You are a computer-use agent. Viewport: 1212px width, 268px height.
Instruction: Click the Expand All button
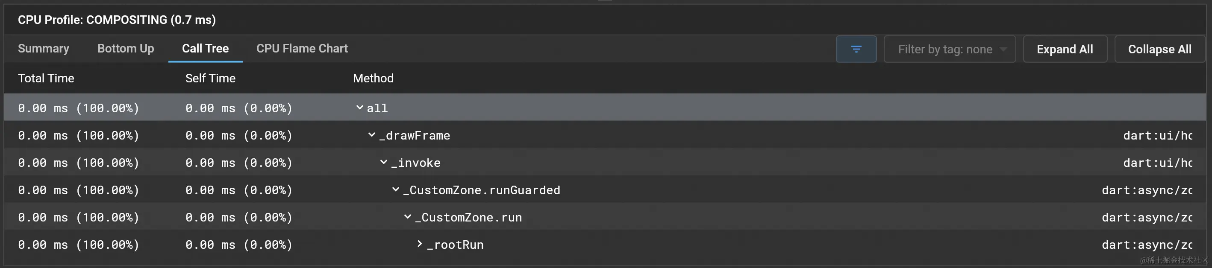(x=1065, y=49)
